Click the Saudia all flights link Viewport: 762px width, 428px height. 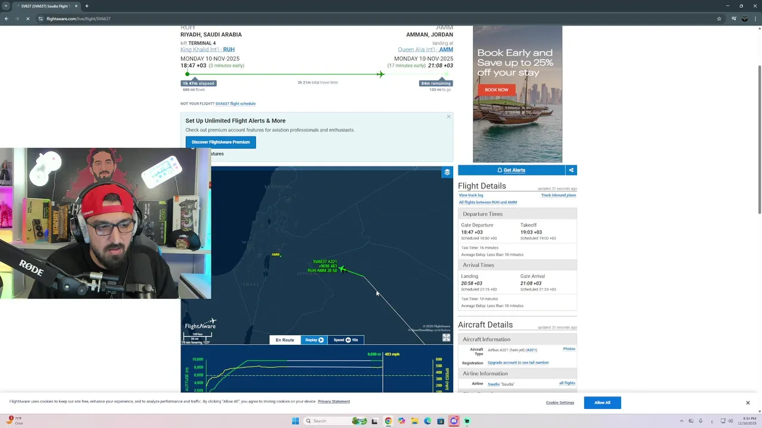tap(567, 383)
